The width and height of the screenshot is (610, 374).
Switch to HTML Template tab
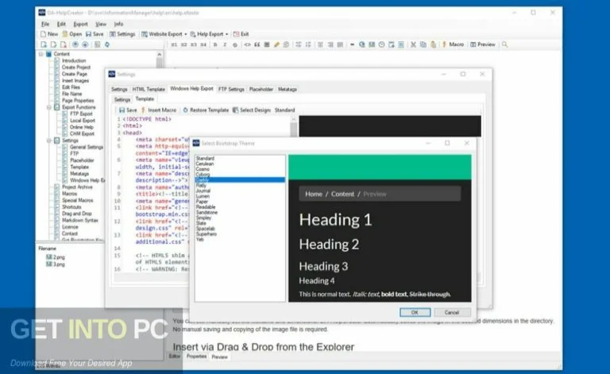(x=149, y=90)
